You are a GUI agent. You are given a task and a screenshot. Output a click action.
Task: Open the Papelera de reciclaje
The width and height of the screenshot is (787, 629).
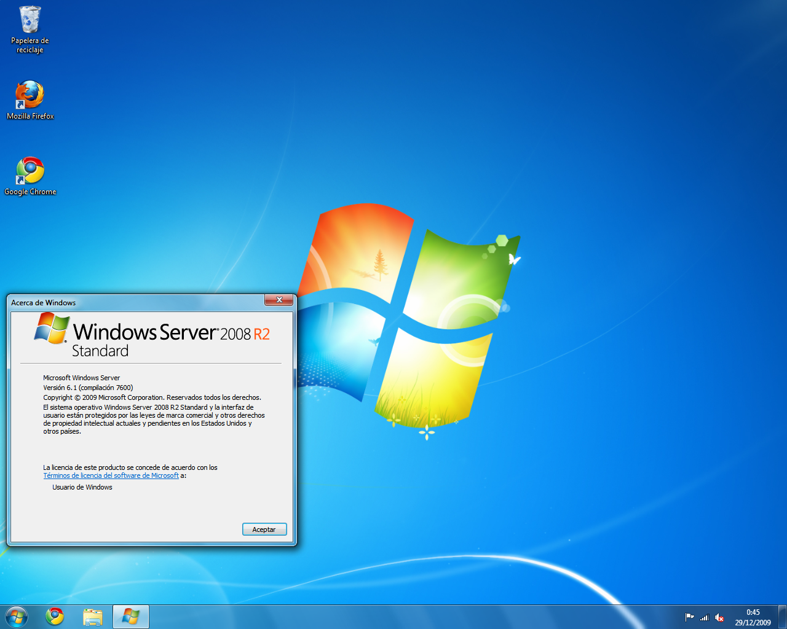click(30, 21)
